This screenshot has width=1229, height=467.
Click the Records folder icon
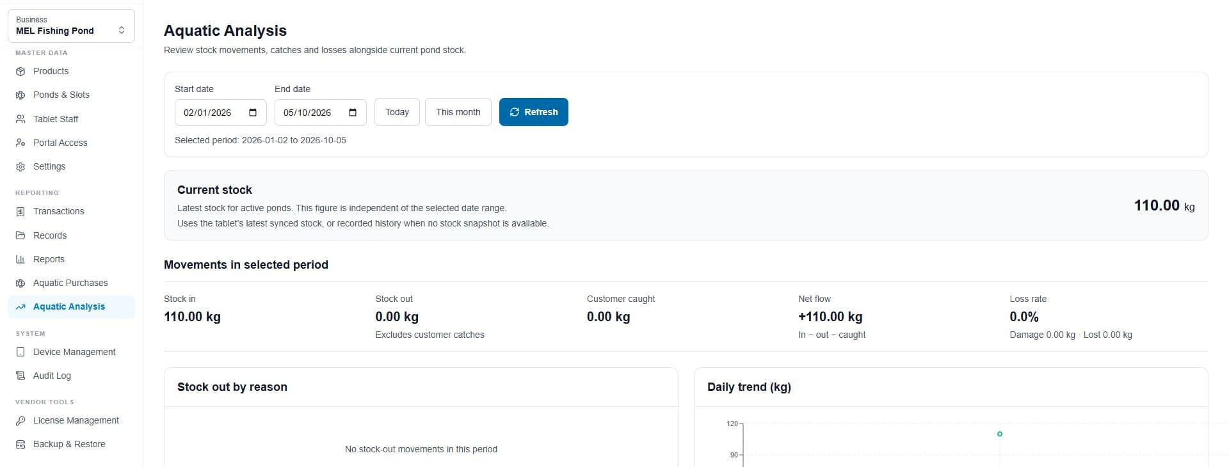20,235
